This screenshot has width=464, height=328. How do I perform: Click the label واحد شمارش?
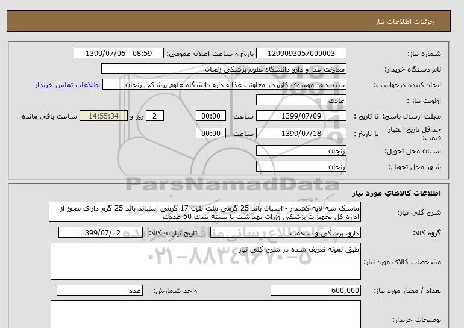(x=175, y=291)
